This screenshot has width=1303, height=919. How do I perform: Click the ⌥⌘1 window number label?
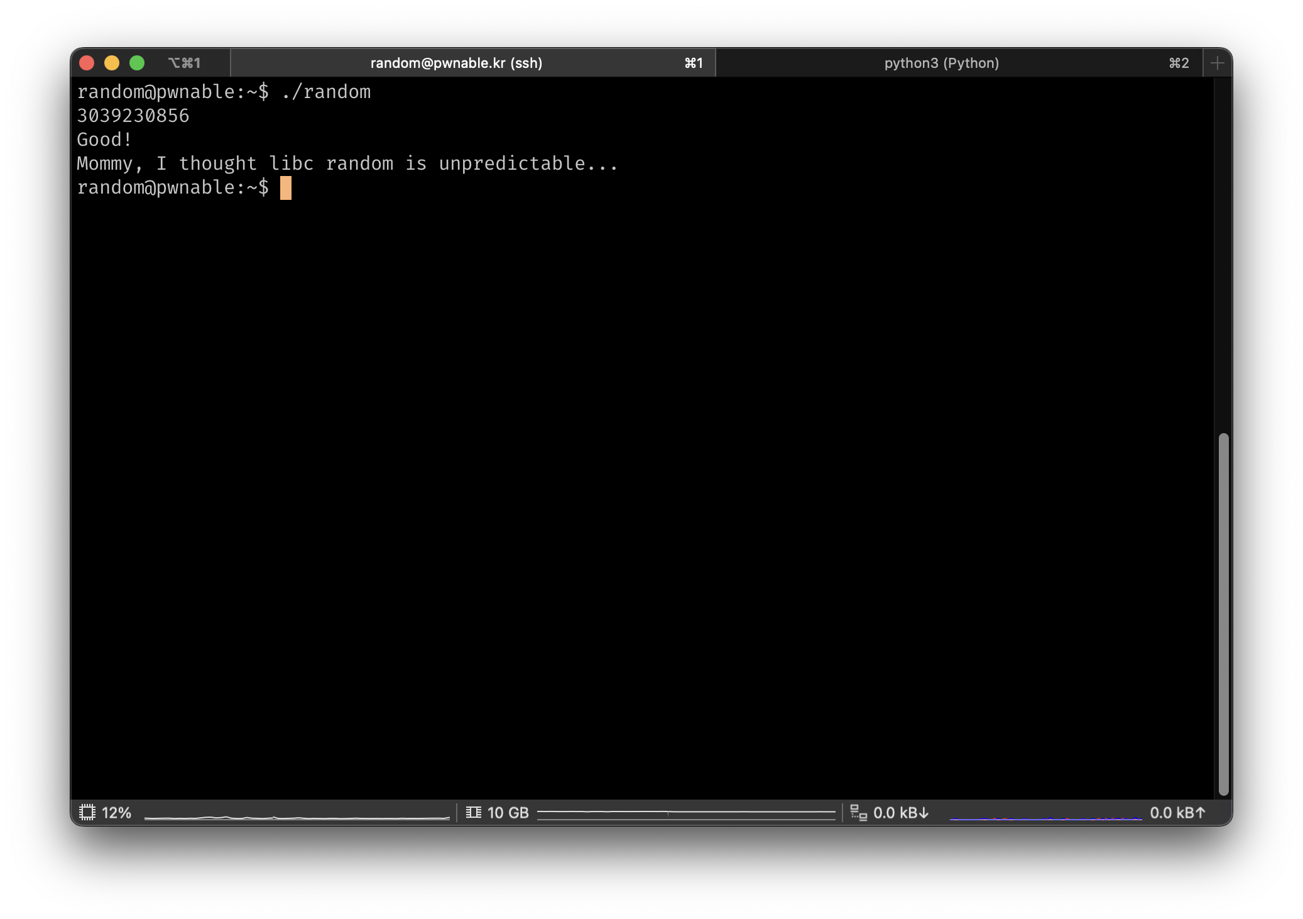pyautogui.click(x=184, y=63)
